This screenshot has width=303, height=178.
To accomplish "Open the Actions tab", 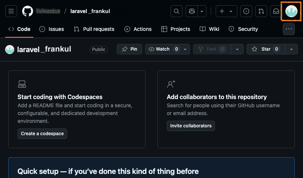I will click(138, 29).
